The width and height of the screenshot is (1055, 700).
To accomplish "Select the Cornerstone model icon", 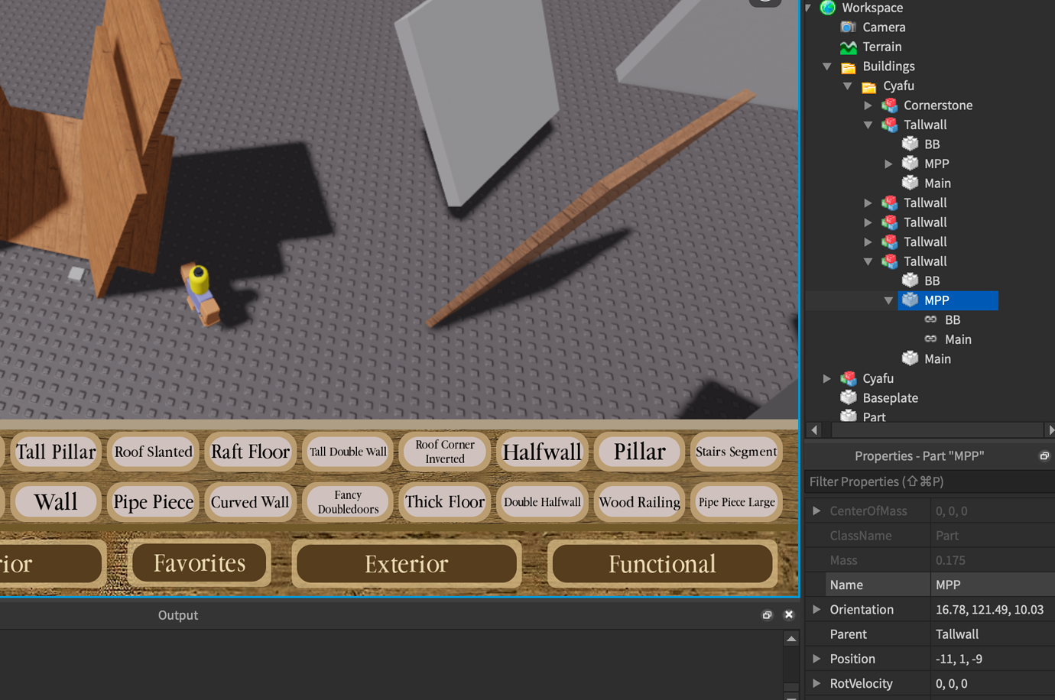I will click(x=890, y=105).
